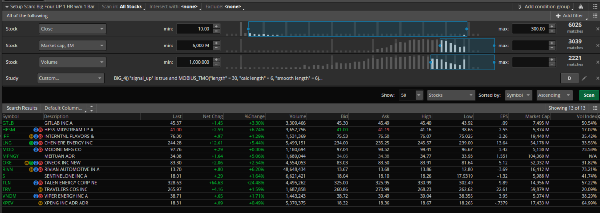Open the Search Results panel menu icon
Screen dimensions: 600x213
(x=595, y=108)
